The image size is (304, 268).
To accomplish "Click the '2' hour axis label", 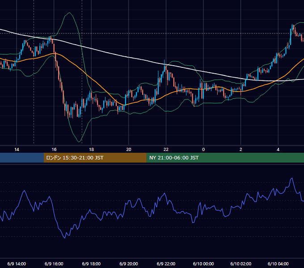I will pyautogui.click(x=241, y=150).
